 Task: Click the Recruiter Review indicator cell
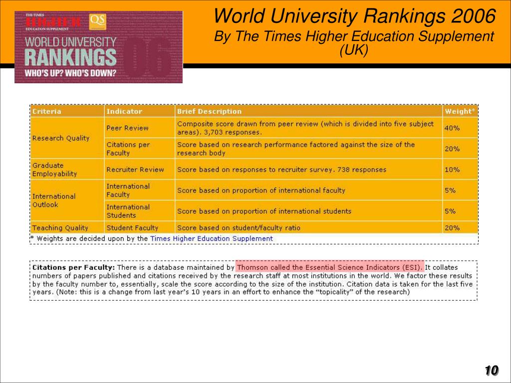point(140,170)
